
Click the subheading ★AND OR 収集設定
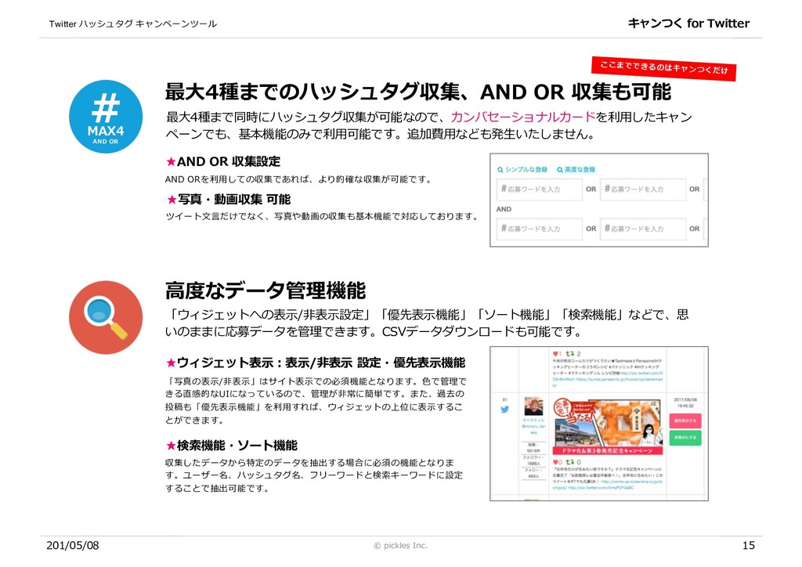[x=223, y=161]
